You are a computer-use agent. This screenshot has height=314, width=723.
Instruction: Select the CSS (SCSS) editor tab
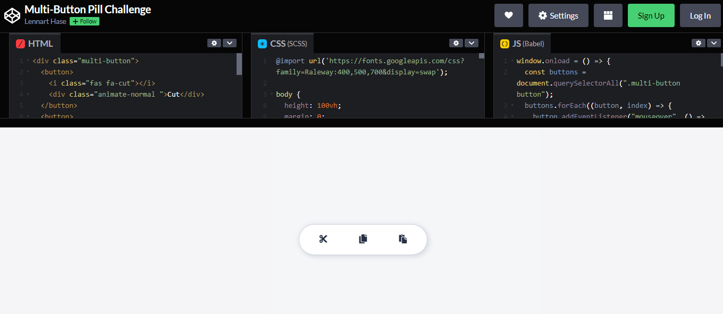pos(283,43)
